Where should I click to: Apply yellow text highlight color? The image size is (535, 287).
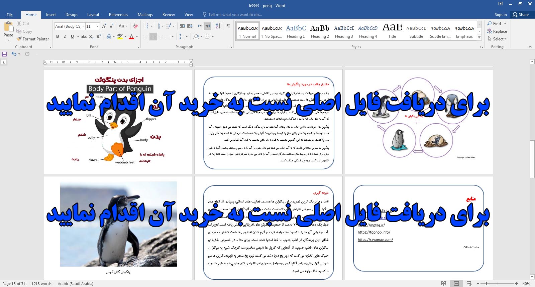tap(120, 36)
